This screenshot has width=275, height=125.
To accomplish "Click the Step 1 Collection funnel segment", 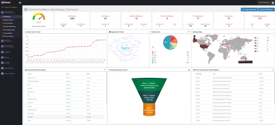I will tap(149, 84).
